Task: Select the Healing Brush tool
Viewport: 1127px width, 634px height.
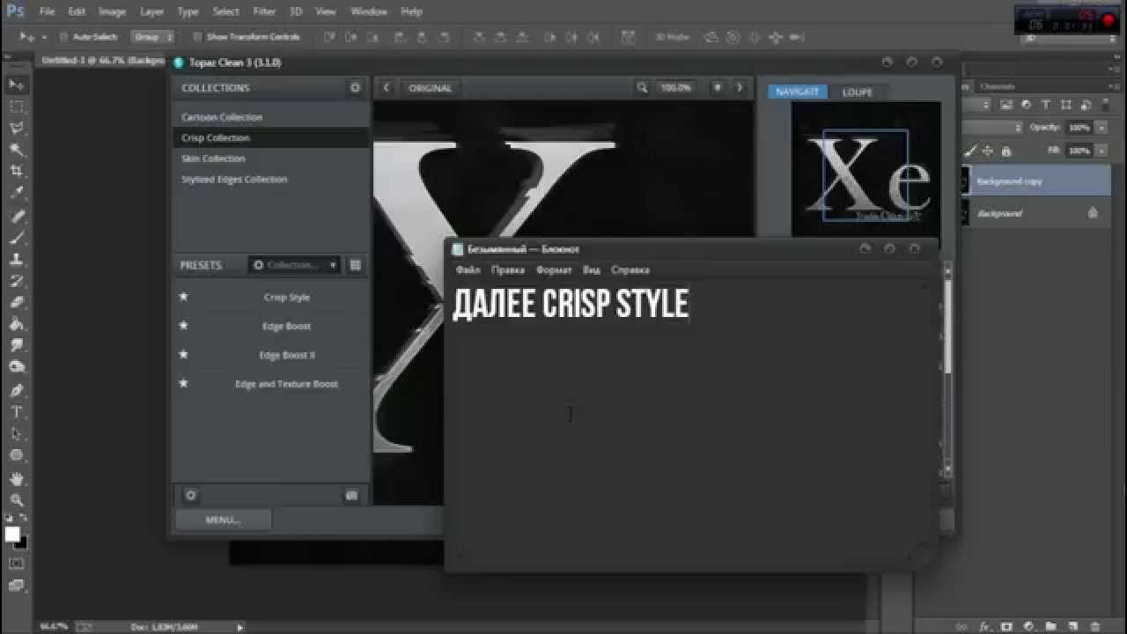Action: pos(17,217)
